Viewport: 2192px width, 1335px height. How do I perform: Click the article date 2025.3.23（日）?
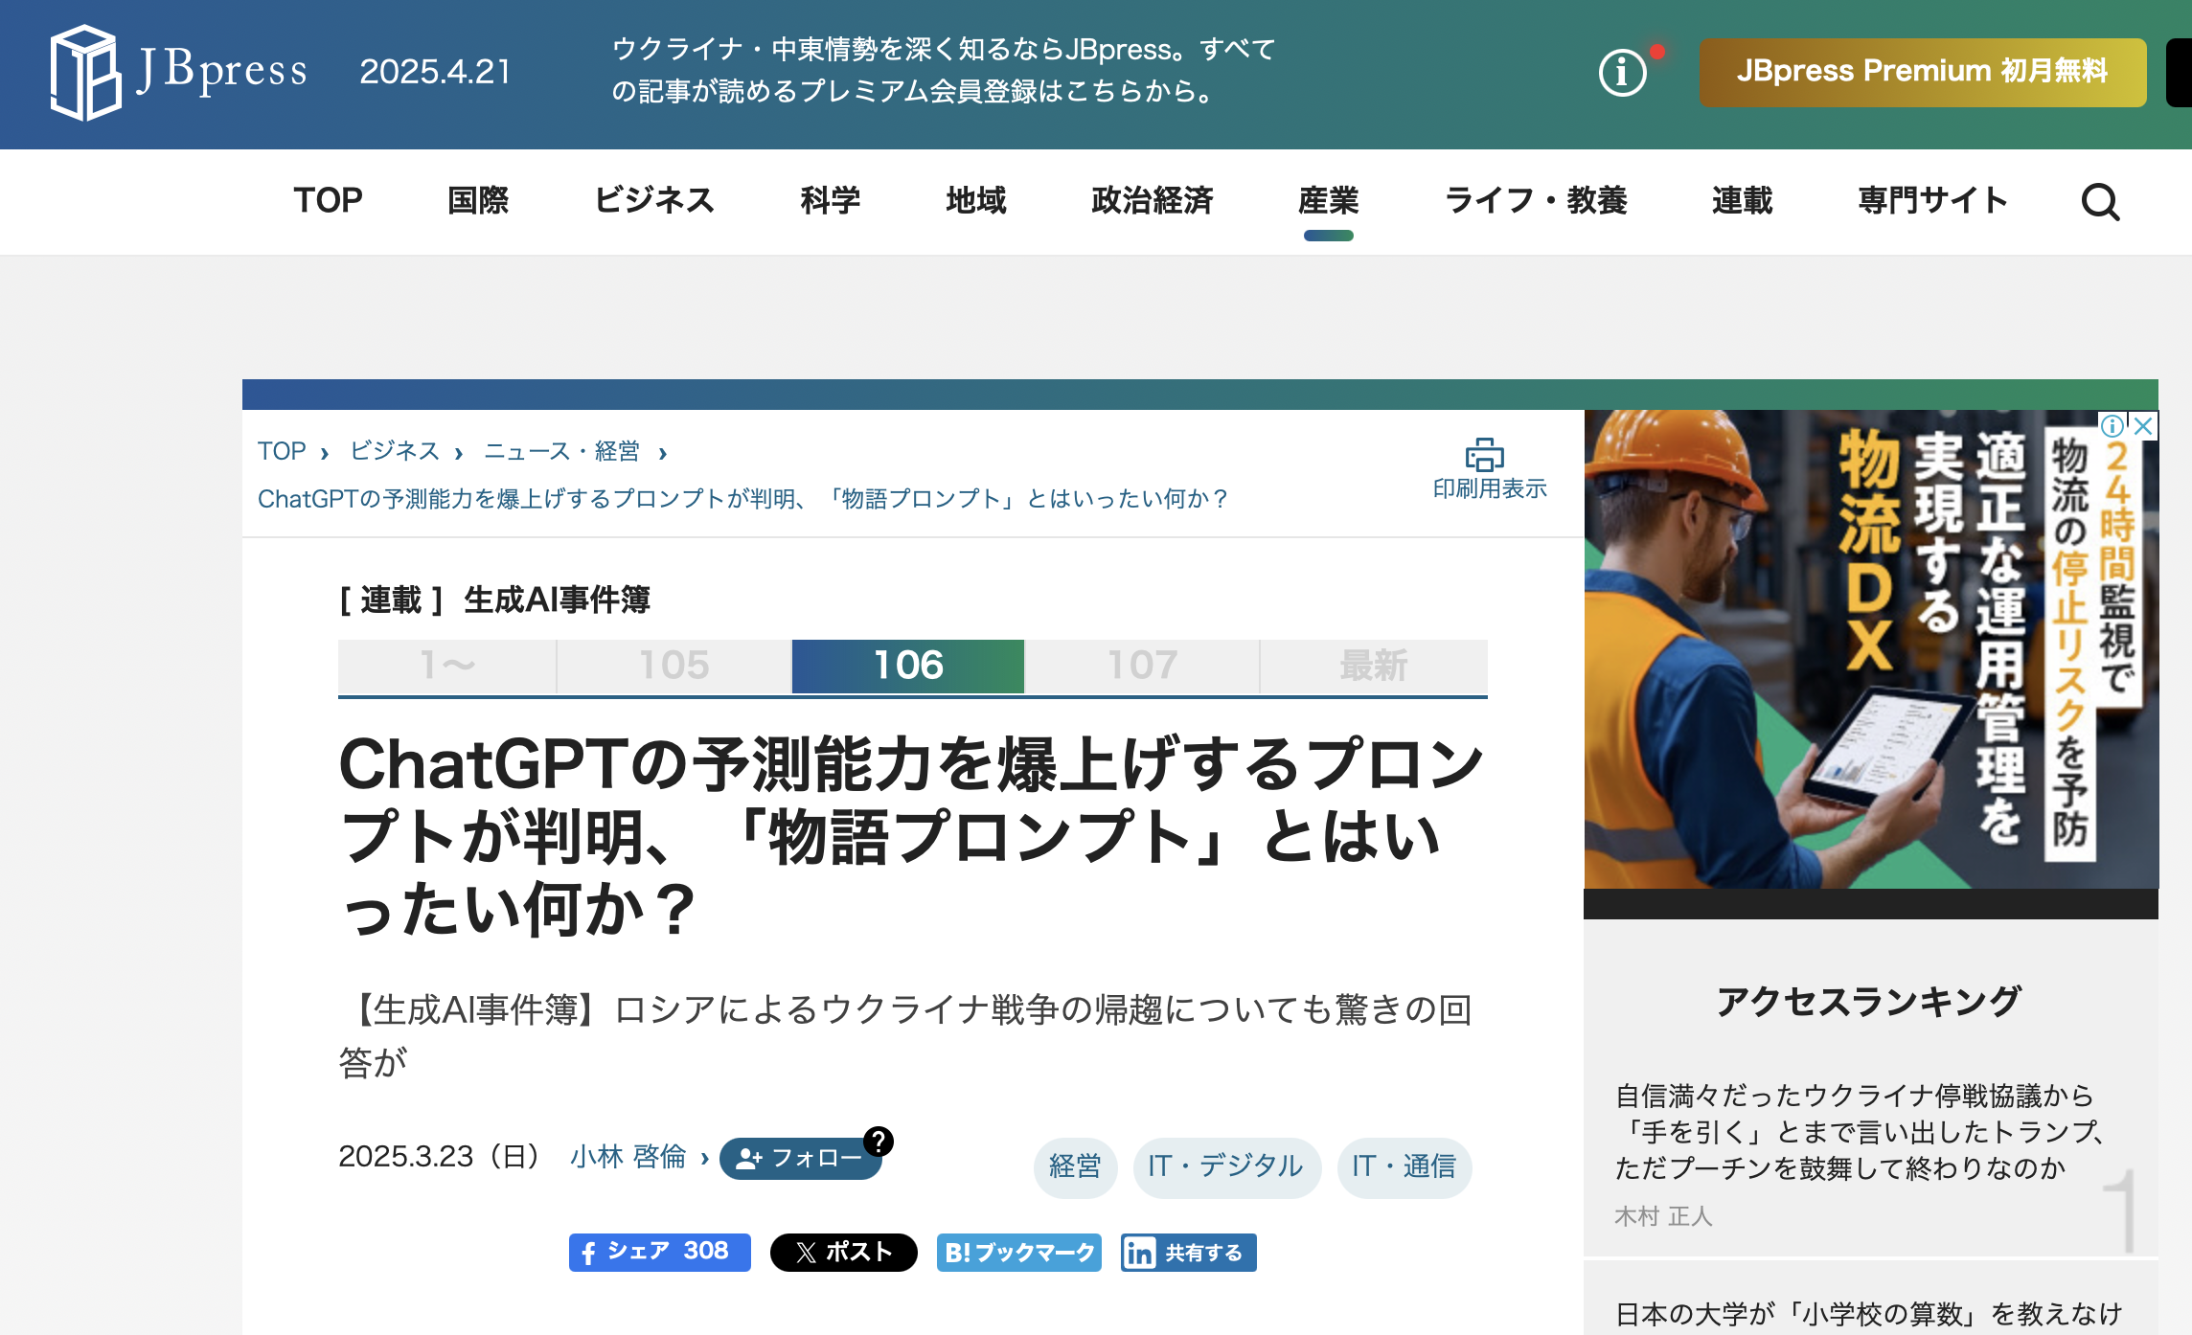click(x=440, y=1157)
